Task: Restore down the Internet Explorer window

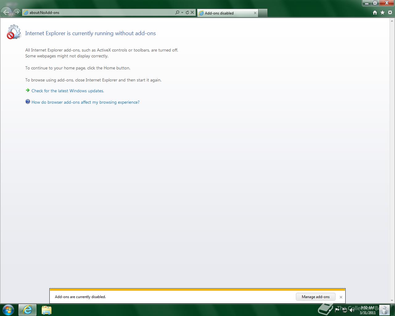Action: pyautogui.click(x=375, y=3)
